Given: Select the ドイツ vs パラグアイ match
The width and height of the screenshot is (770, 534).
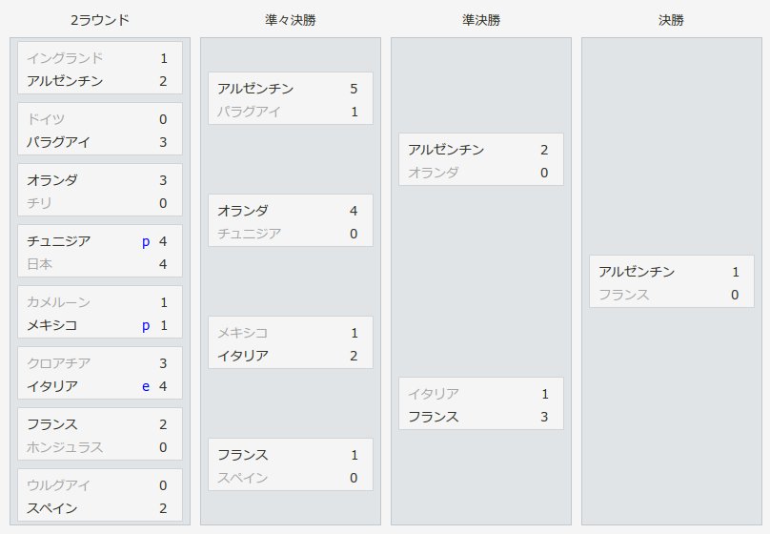Looking at the screenshot, I should coord(100,129).
